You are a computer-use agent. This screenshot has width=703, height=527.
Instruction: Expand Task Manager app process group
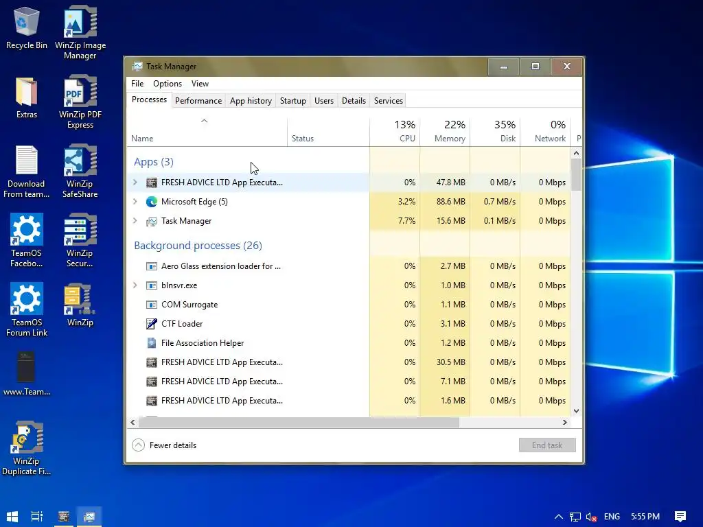pyautogui.click(x=135, y=221)
